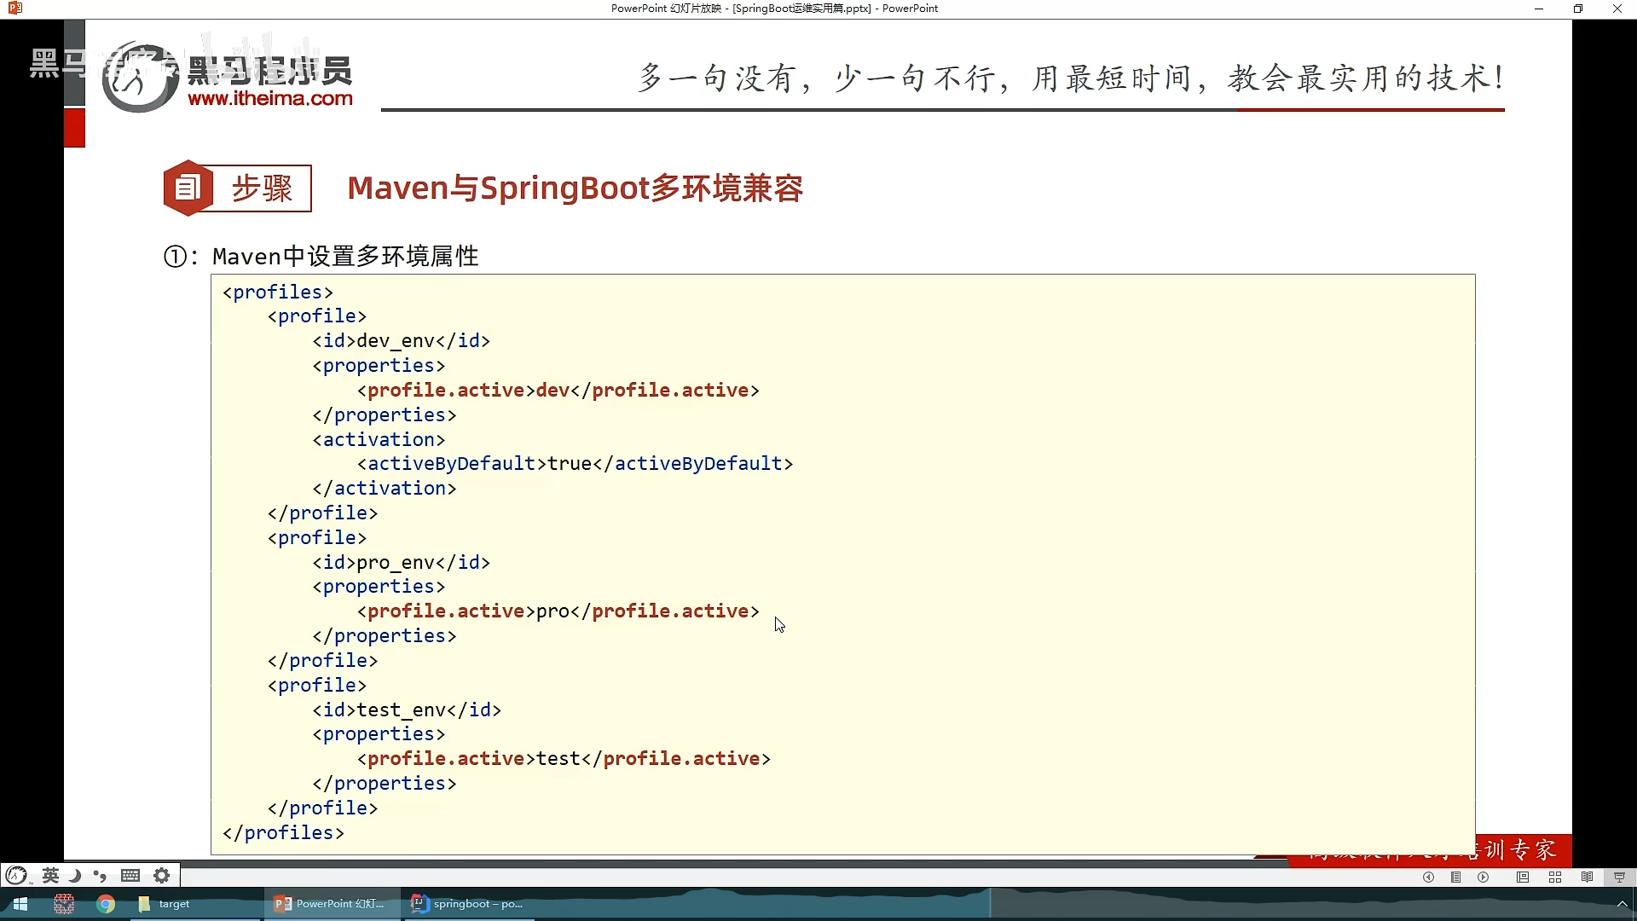Expand the system tray hidden icons chevron
The height and width of the screenshot is (921, 1637).
(1622, 904)
